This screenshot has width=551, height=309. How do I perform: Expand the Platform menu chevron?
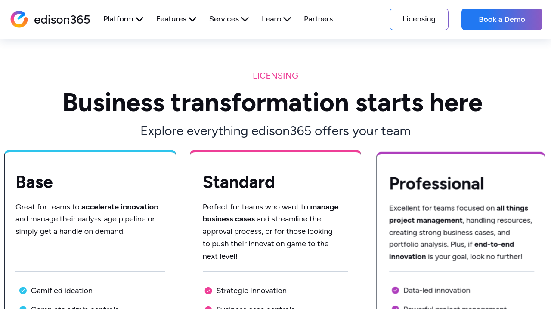139,19
